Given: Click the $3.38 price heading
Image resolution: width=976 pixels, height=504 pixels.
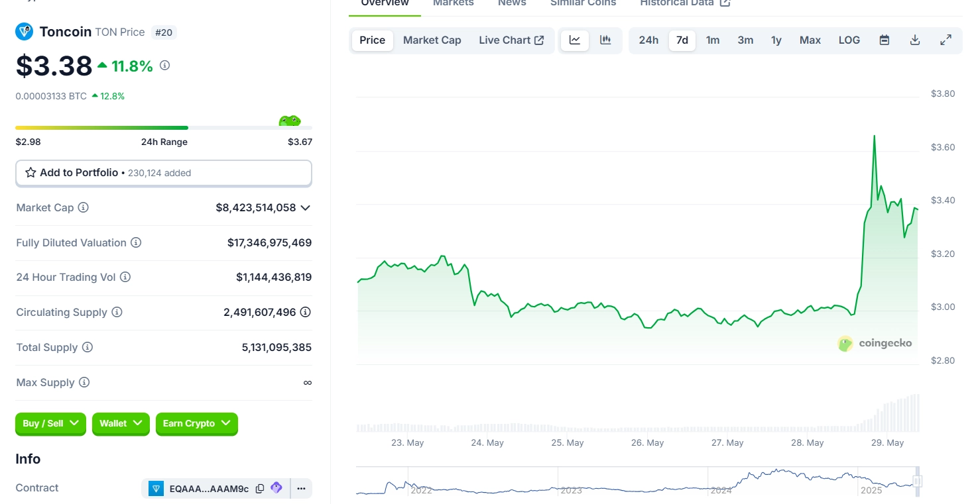Looking at the screenshot, I should coord(54,66).
